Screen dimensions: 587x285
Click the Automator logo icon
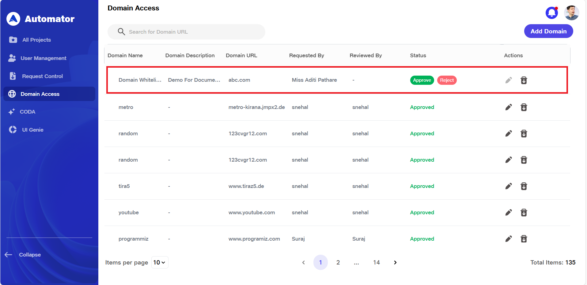[13, 19]
